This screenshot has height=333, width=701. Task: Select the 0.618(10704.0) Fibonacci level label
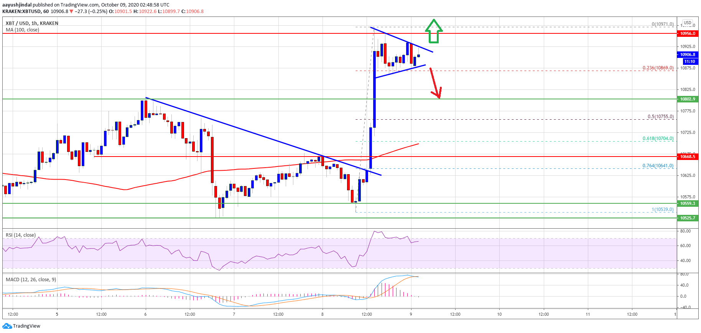pyautogui.click(x=658, y=139)
